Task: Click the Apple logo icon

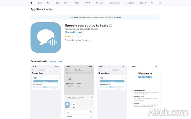Action: 31,3
